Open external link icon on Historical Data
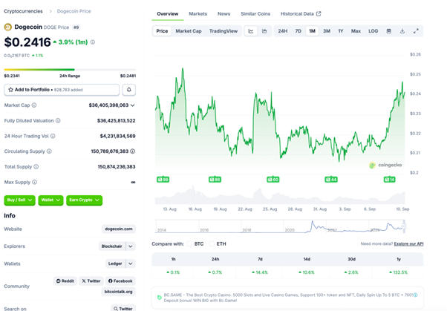Viewport: 447px width, 311px height. (319, 13)
